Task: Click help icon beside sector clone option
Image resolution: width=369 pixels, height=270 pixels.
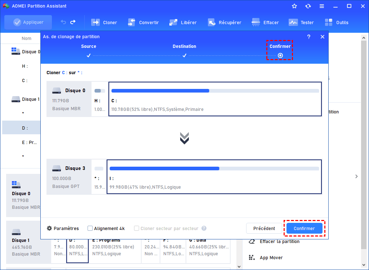Action: [x=204, y=228]
